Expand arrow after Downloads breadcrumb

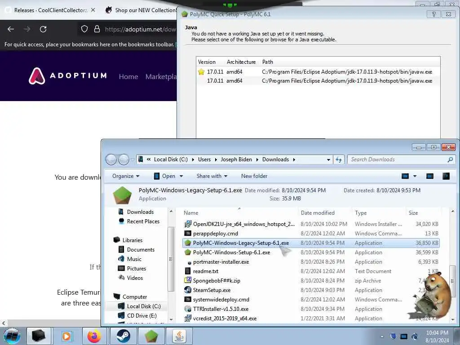294,159
